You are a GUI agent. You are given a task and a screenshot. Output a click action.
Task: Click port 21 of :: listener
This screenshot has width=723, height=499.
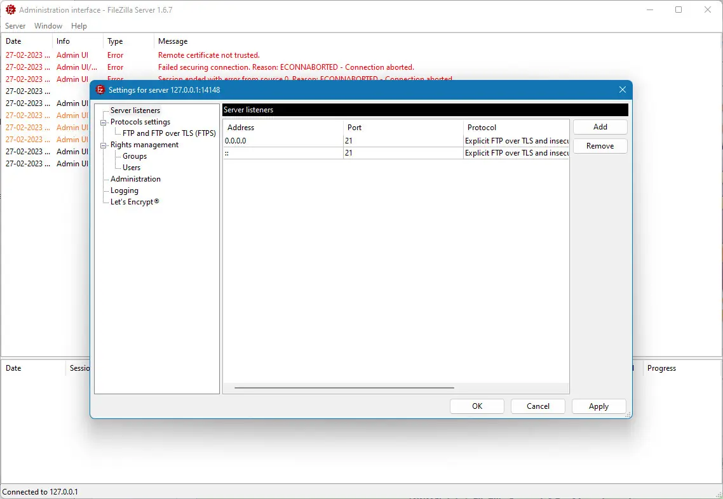[403, 153]
